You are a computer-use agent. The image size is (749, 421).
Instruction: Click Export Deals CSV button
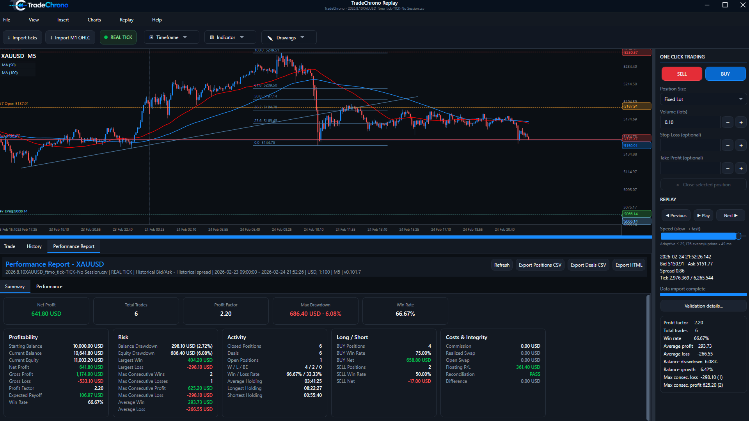(x=588, y=265)
